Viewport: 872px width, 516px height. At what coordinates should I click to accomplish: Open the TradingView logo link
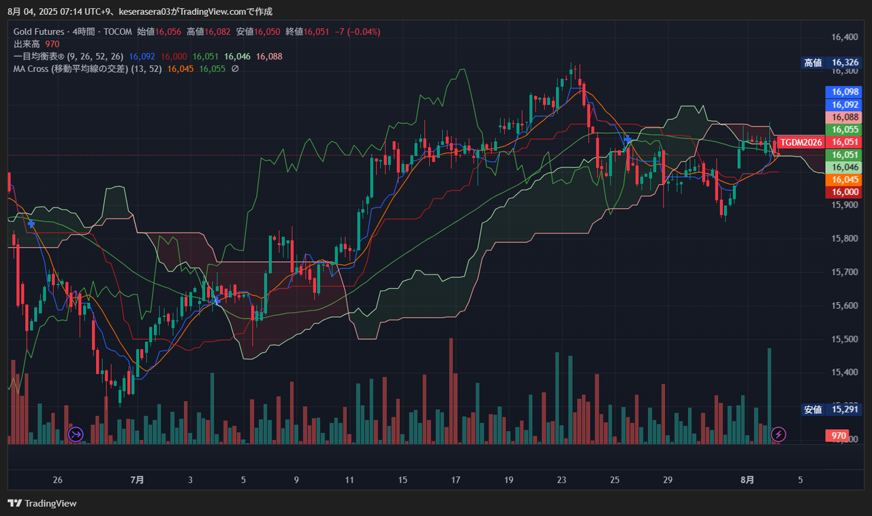[x=42, y=503]
